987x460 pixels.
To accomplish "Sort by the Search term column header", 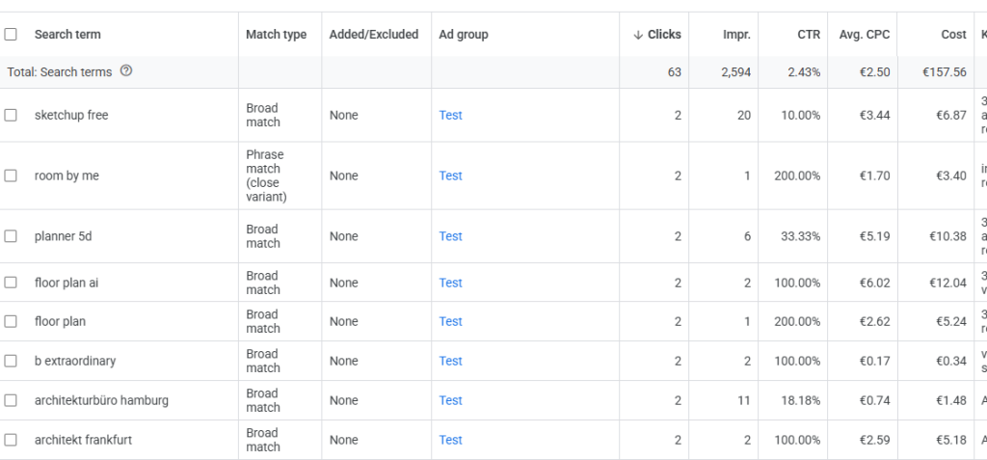I will pyautogui.click(x=67, y=35).
